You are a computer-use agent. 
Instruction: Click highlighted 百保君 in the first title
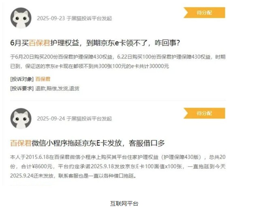[39, 43]
